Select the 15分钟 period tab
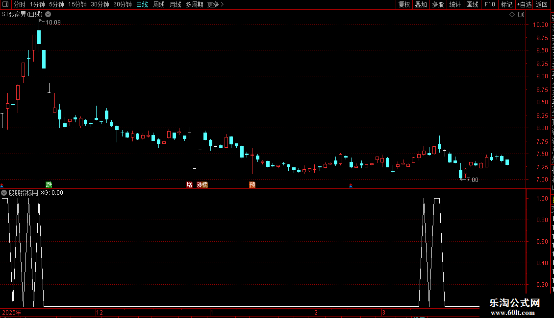This screenshot has height=318, width=554. point(77,4)
